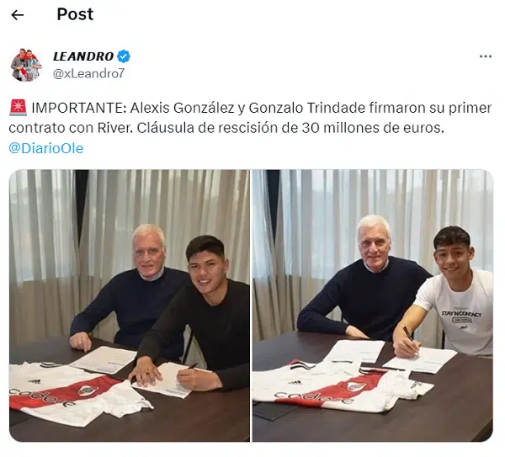Click the adidas logo on right jersey

[x=295, y=382]
